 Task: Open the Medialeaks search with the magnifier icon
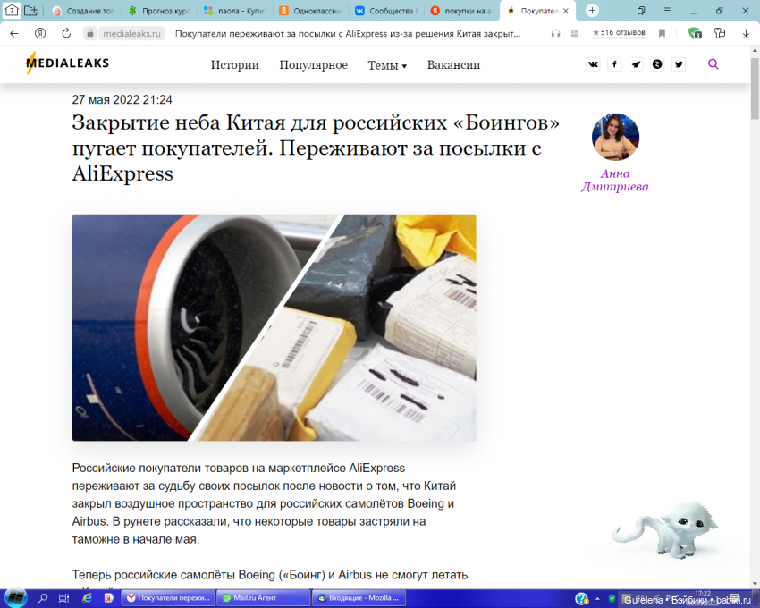[713, 64]
